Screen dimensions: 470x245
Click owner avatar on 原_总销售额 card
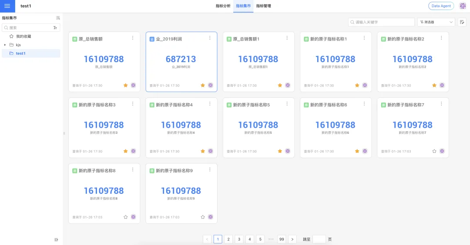click(134, 85)
